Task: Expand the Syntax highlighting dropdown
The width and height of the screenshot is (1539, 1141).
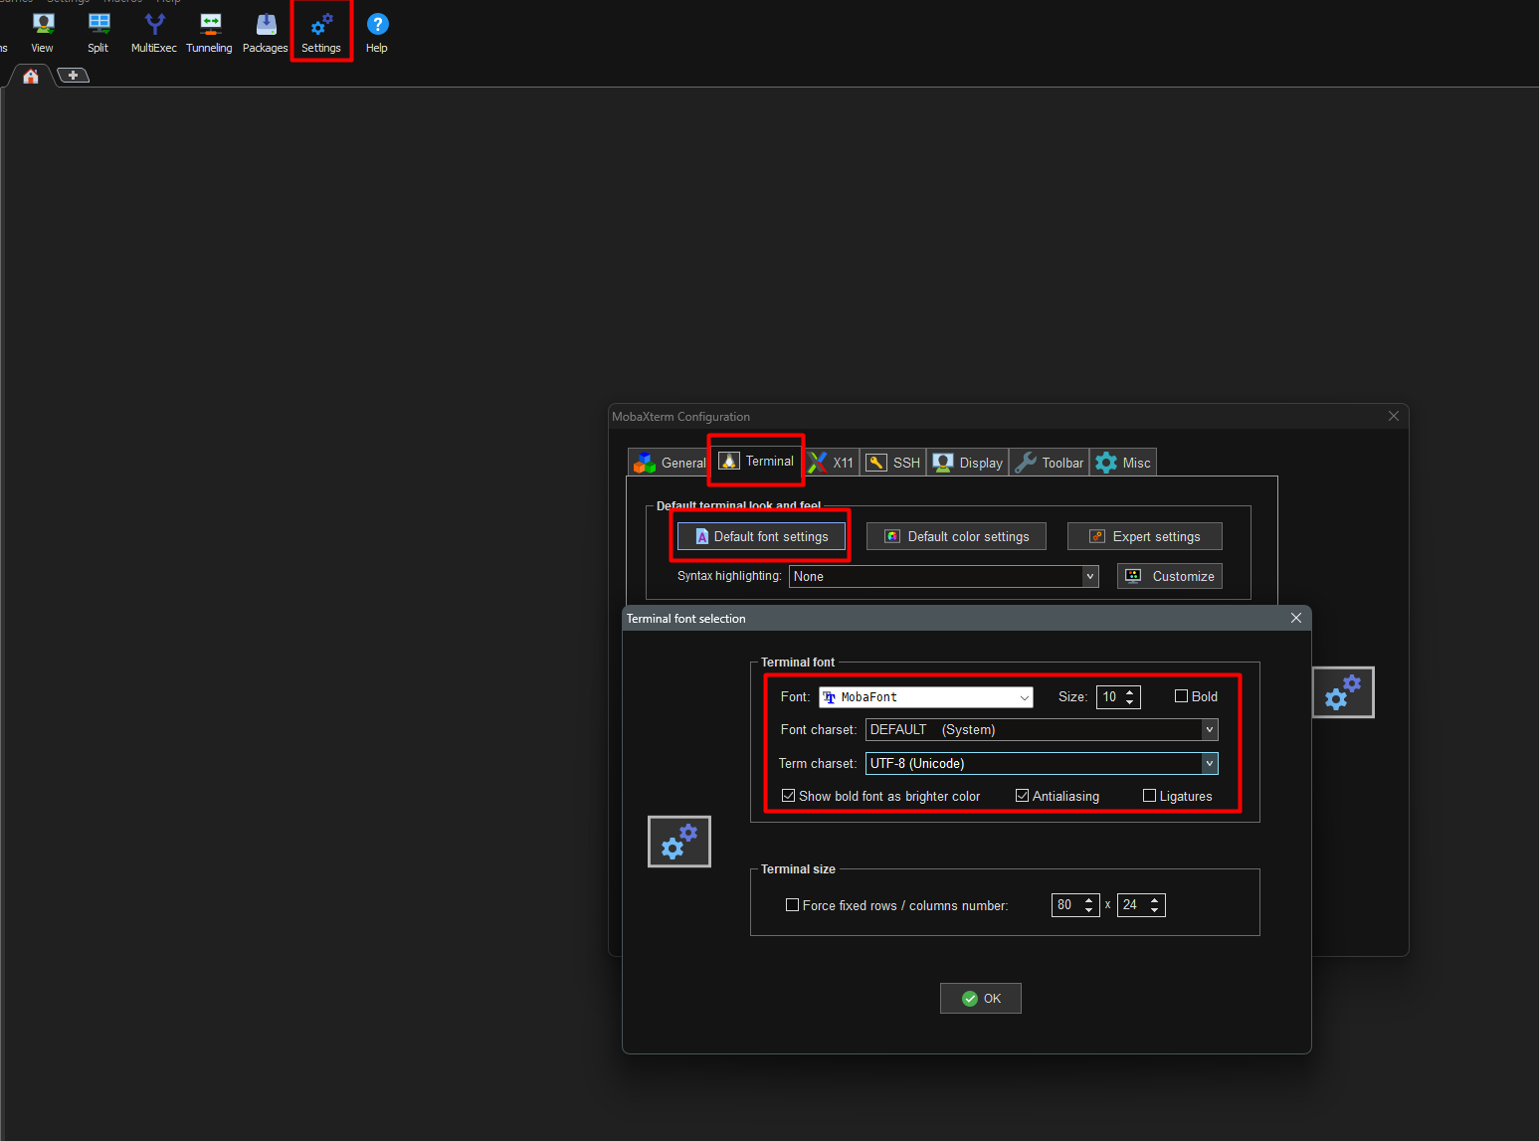Action: [1090, 576]
